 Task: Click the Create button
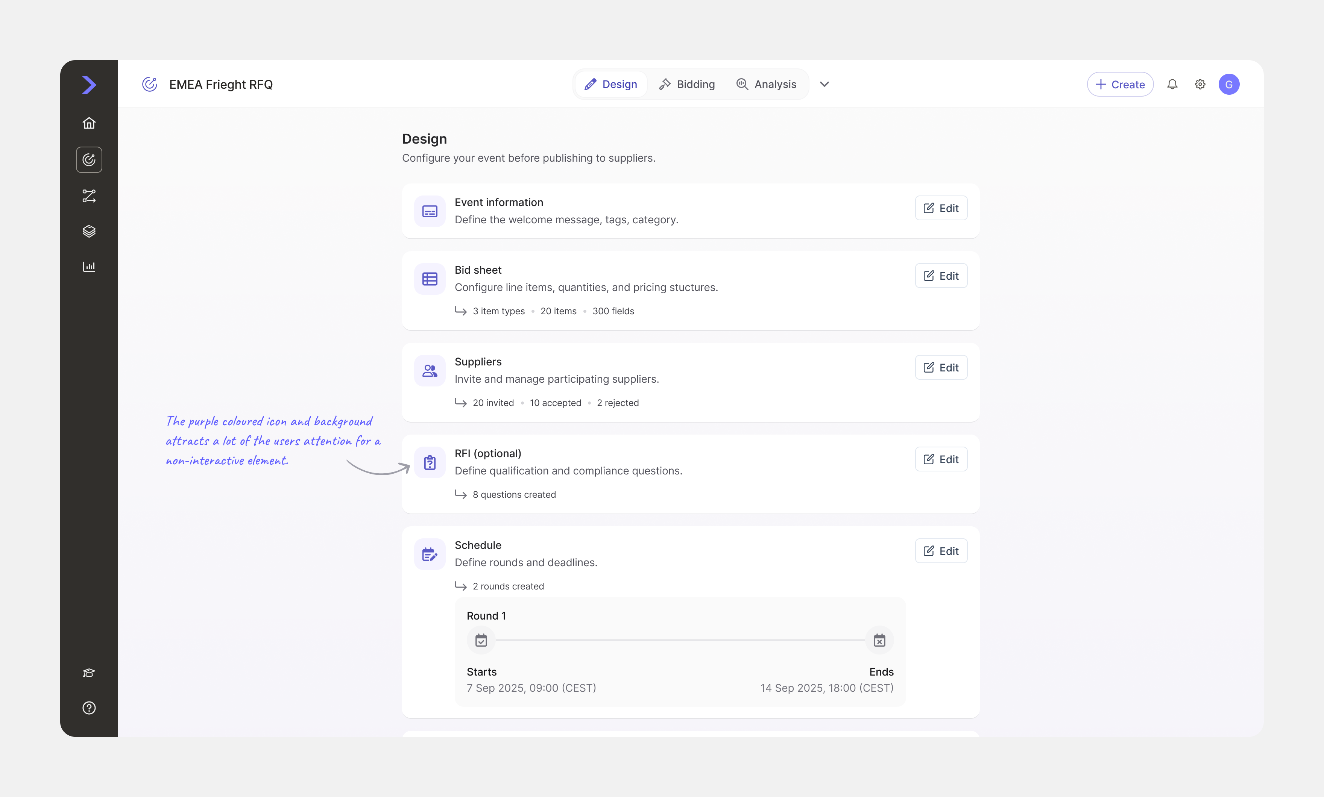coord(1120,84)
